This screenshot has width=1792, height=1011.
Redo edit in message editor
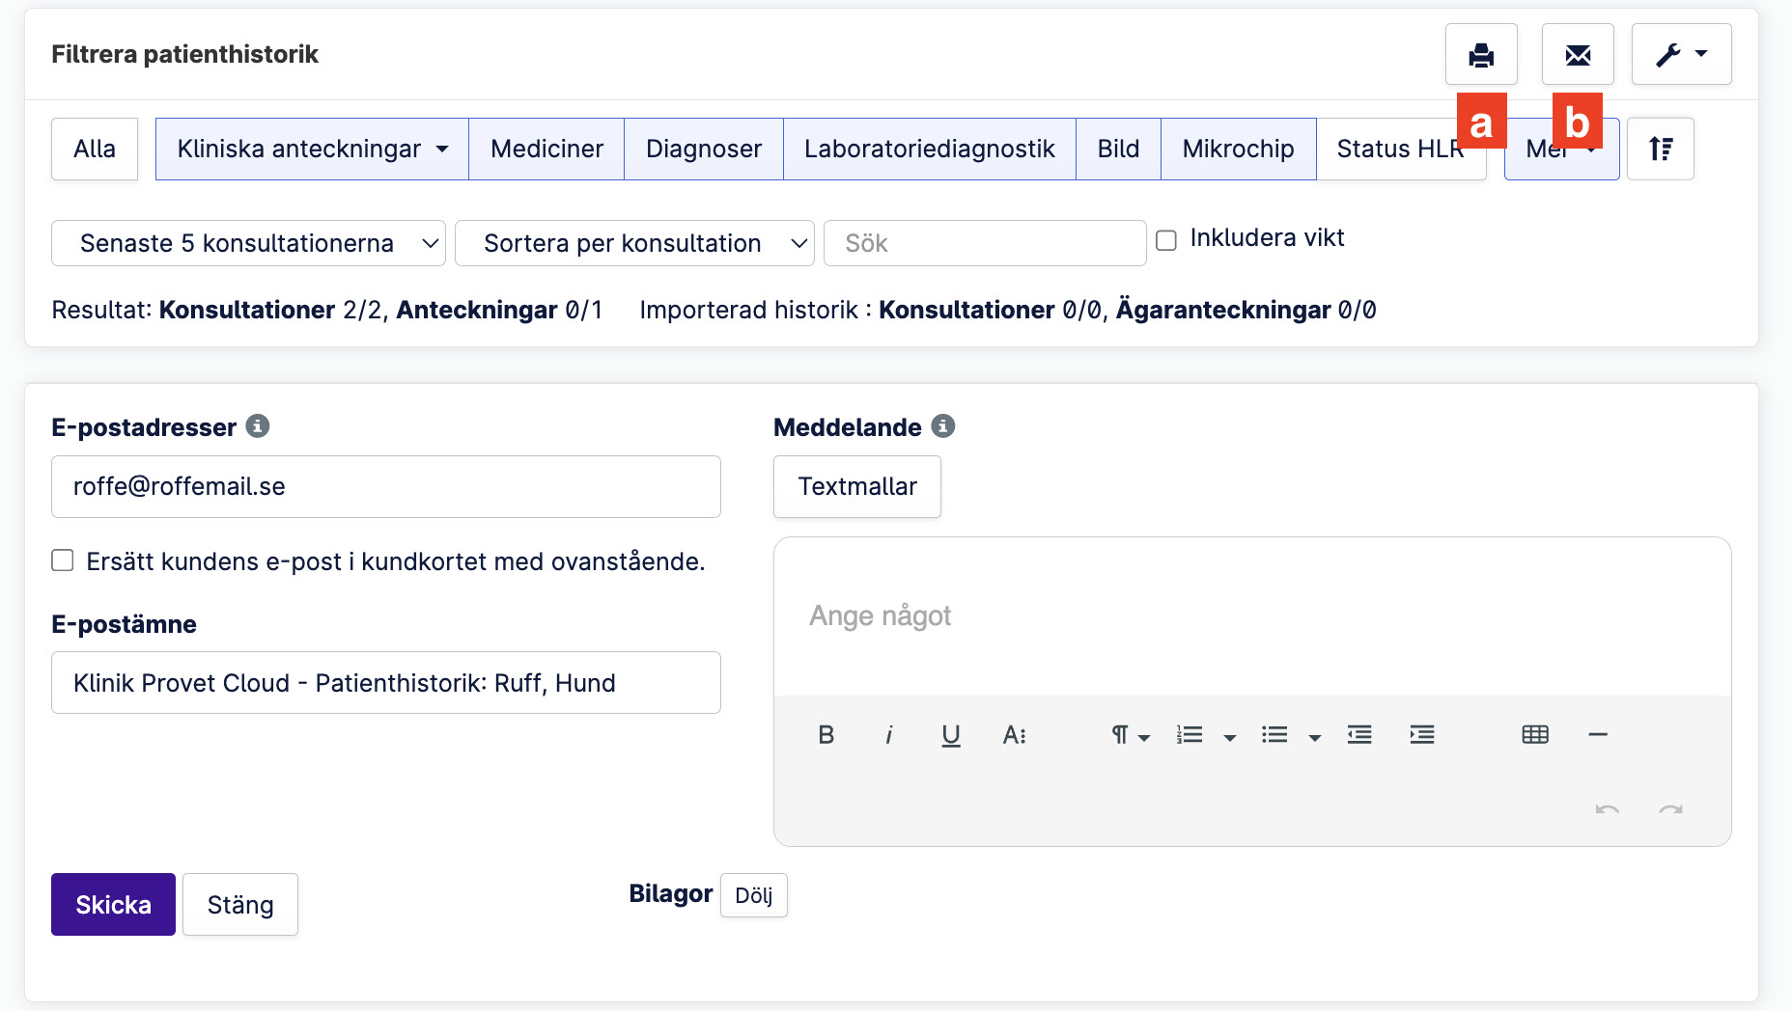tap(1670, 809)
